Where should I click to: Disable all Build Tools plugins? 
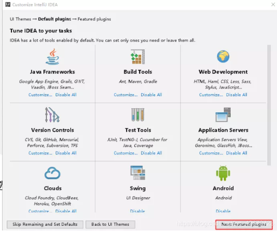(151, 95)
